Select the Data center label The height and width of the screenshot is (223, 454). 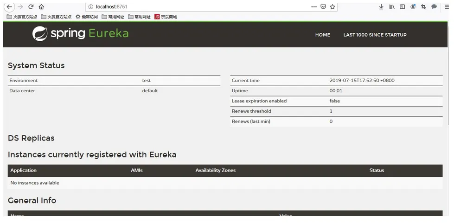[22, 91]
